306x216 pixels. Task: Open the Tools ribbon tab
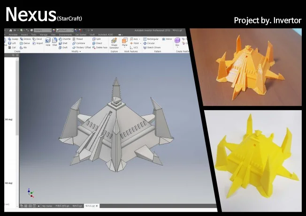point(33,35)
